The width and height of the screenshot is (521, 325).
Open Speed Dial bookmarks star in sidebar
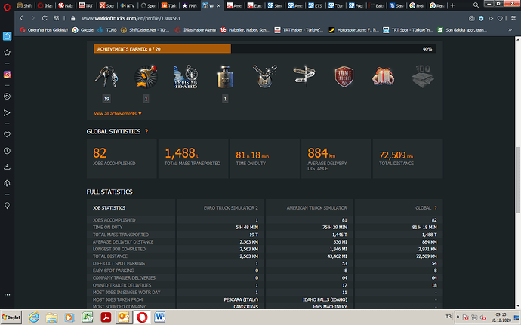click(x=7, y=53)
